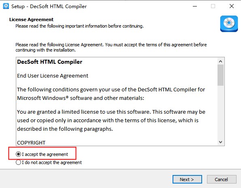Click the paragraph starting "You are granted"
This screenshot has height=188, width=241.
(x=111, y=120)
